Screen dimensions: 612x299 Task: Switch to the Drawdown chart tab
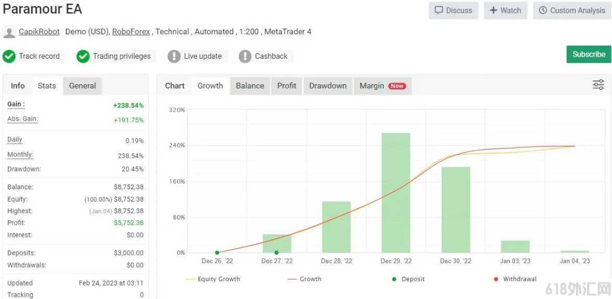328,86
